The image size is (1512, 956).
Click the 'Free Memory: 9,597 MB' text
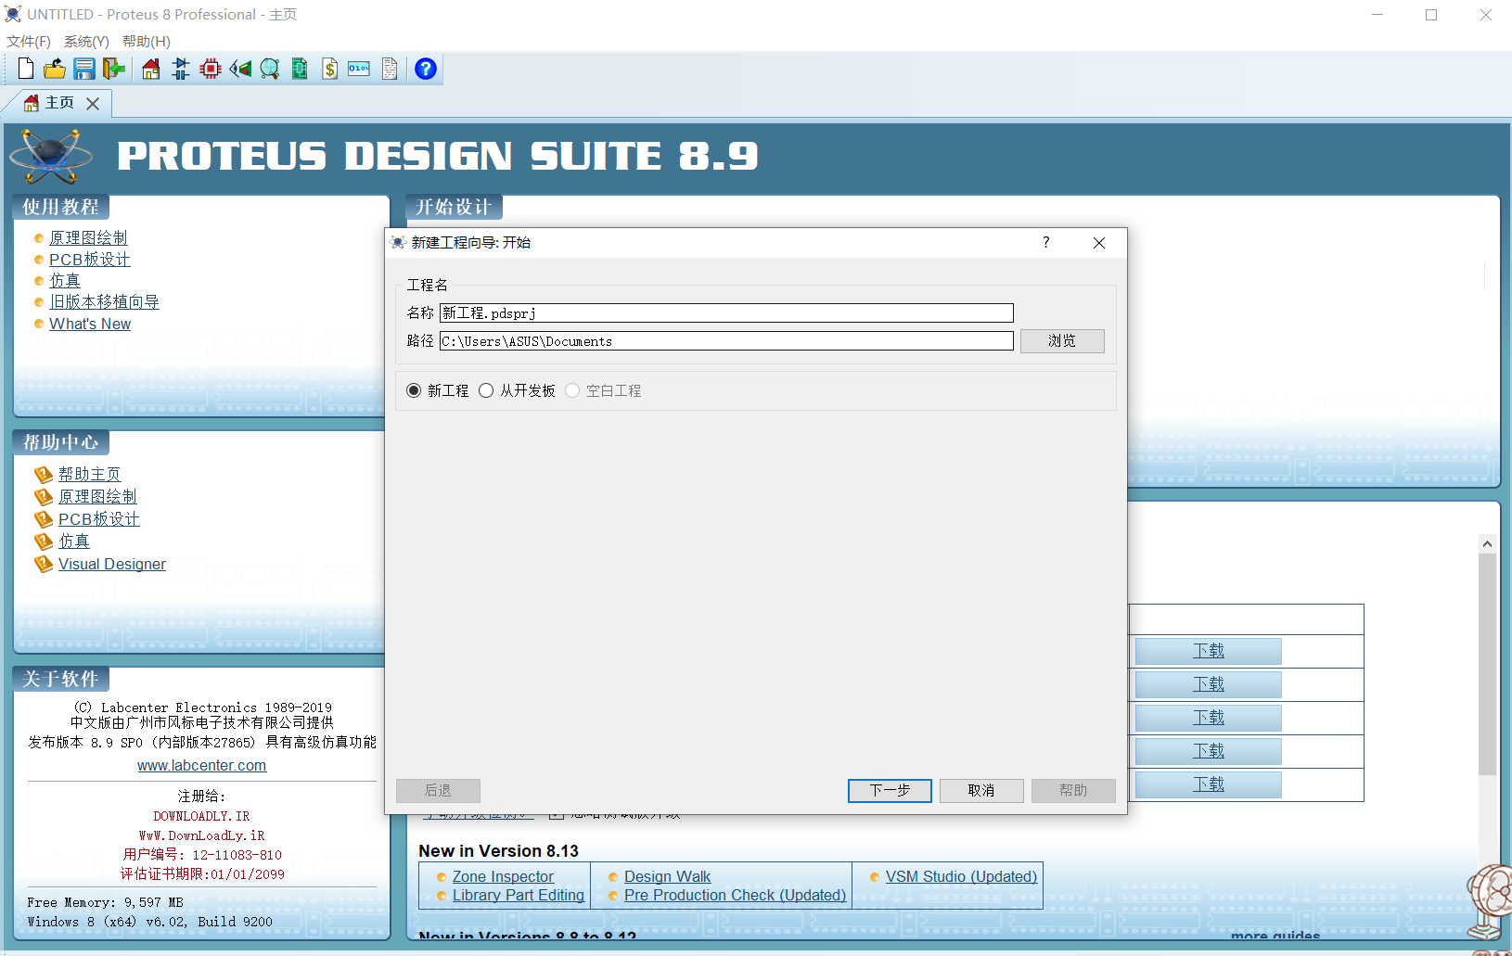[105, 902]
